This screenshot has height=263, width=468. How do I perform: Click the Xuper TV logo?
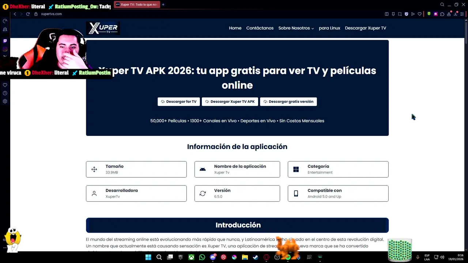coord(103,28)
